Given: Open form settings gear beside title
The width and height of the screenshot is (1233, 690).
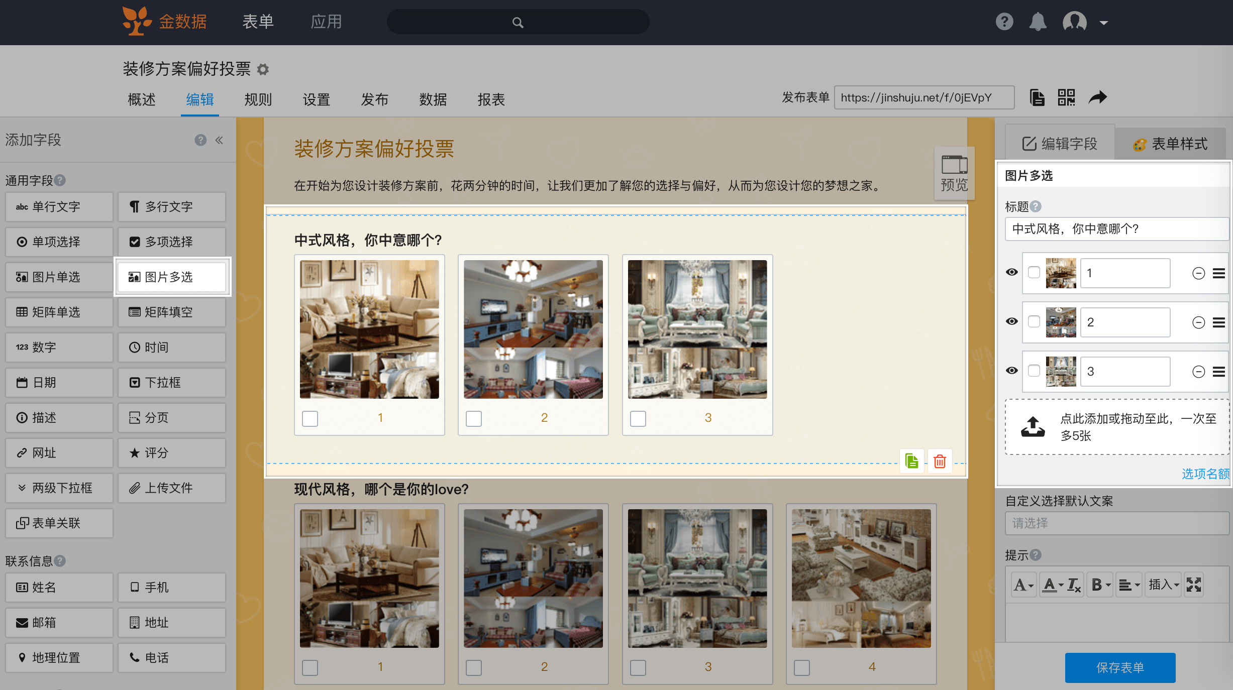Looking at the screenshot, I should coord(263,69).
